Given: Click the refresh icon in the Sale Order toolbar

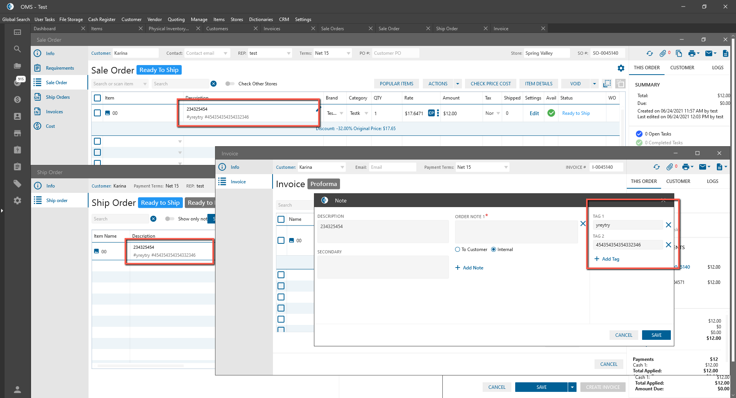Looking at the screenshot, I should tap(649, 54).
